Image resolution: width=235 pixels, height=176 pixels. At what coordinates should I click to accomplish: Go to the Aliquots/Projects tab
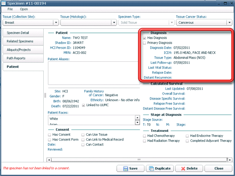(x=23, y=50)
